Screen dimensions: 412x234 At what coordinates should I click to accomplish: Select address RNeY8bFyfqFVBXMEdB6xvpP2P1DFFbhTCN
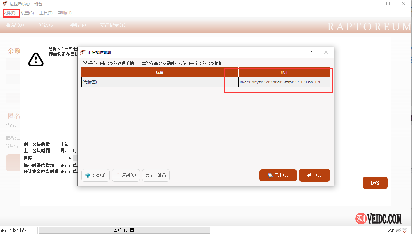pos(284,82)
